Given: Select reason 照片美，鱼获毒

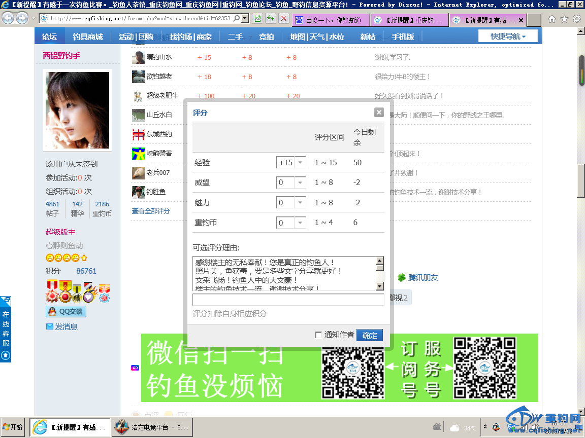Looking at the screenshot, I should [x=268, y=271].
